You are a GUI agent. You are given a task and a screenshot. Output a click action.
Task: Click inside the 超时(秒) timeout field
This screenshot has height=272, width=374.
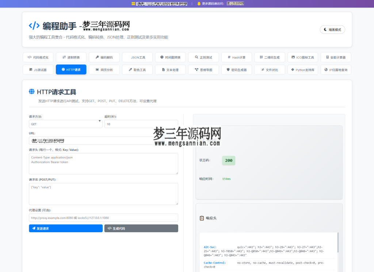click(x=141, y=124)
